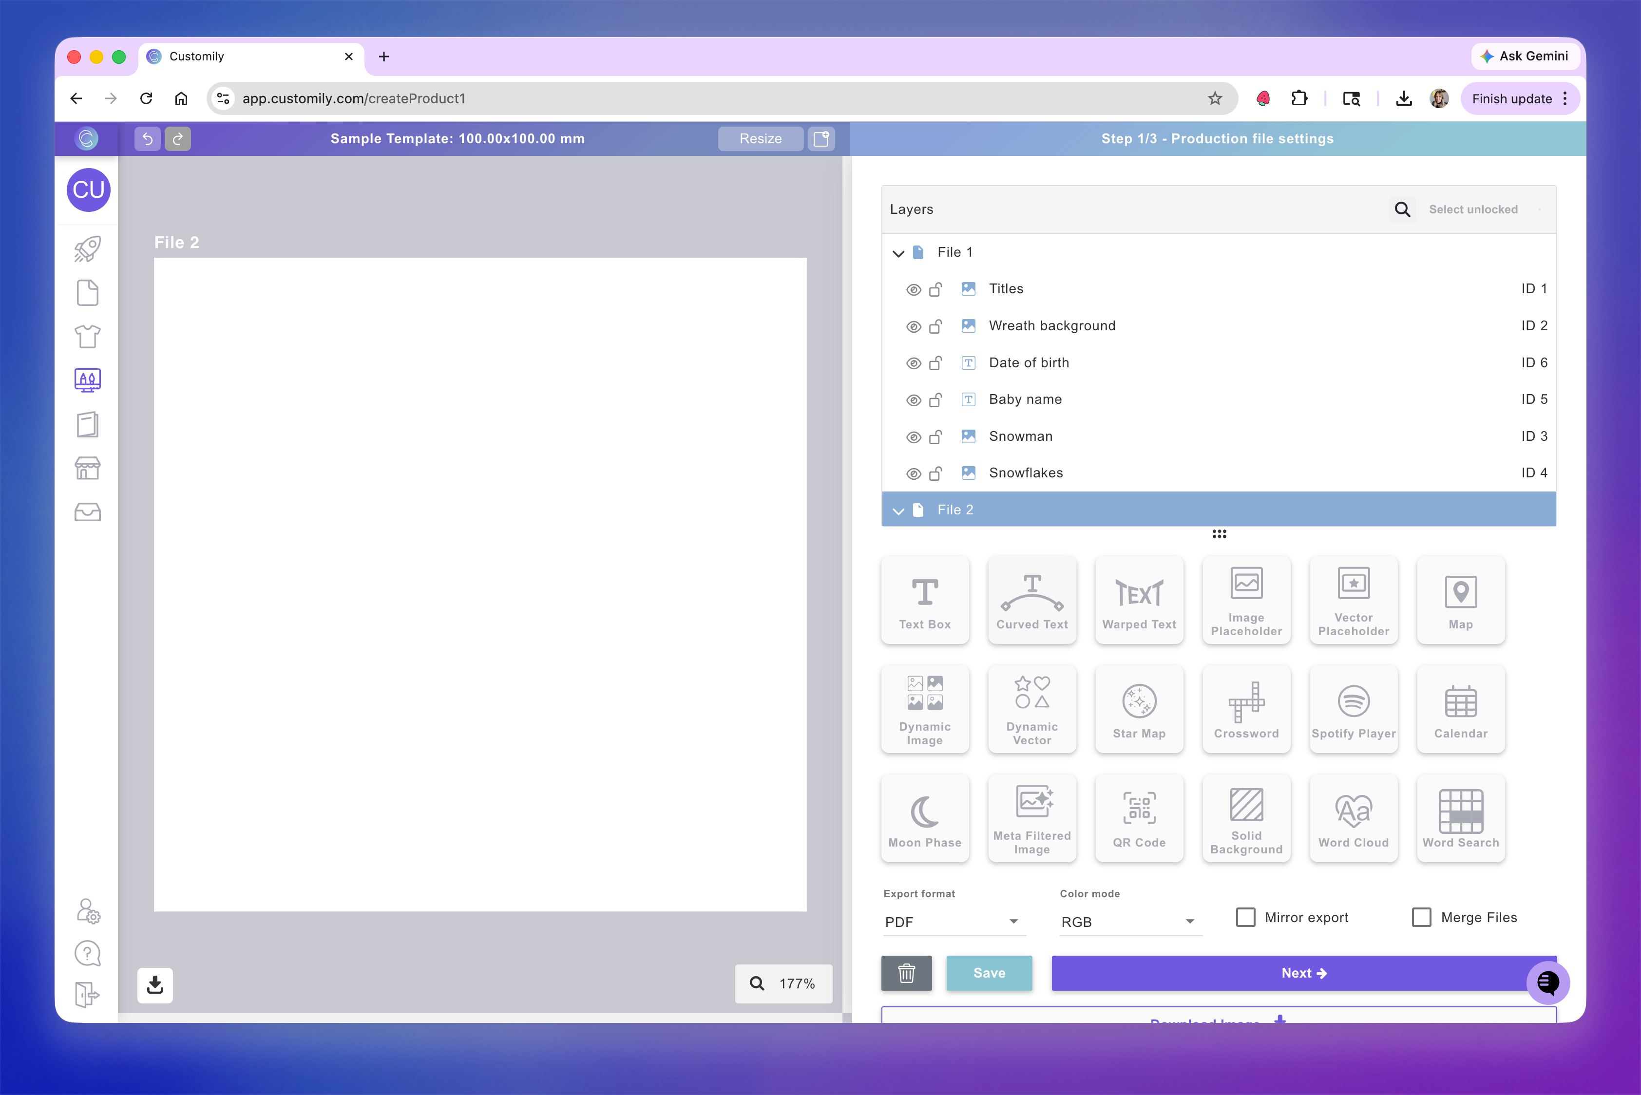Add a Calendar element

coord(1461,709)
